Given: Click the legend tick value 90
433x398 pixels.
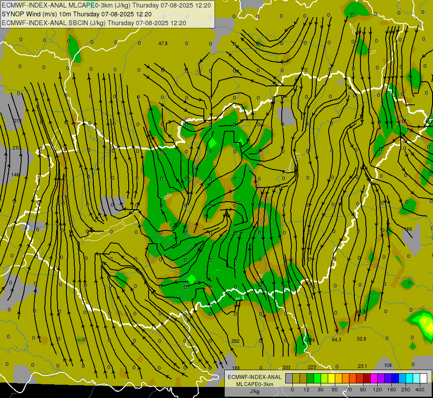Looking at the screenshot, I should click(x=363, y=390).
